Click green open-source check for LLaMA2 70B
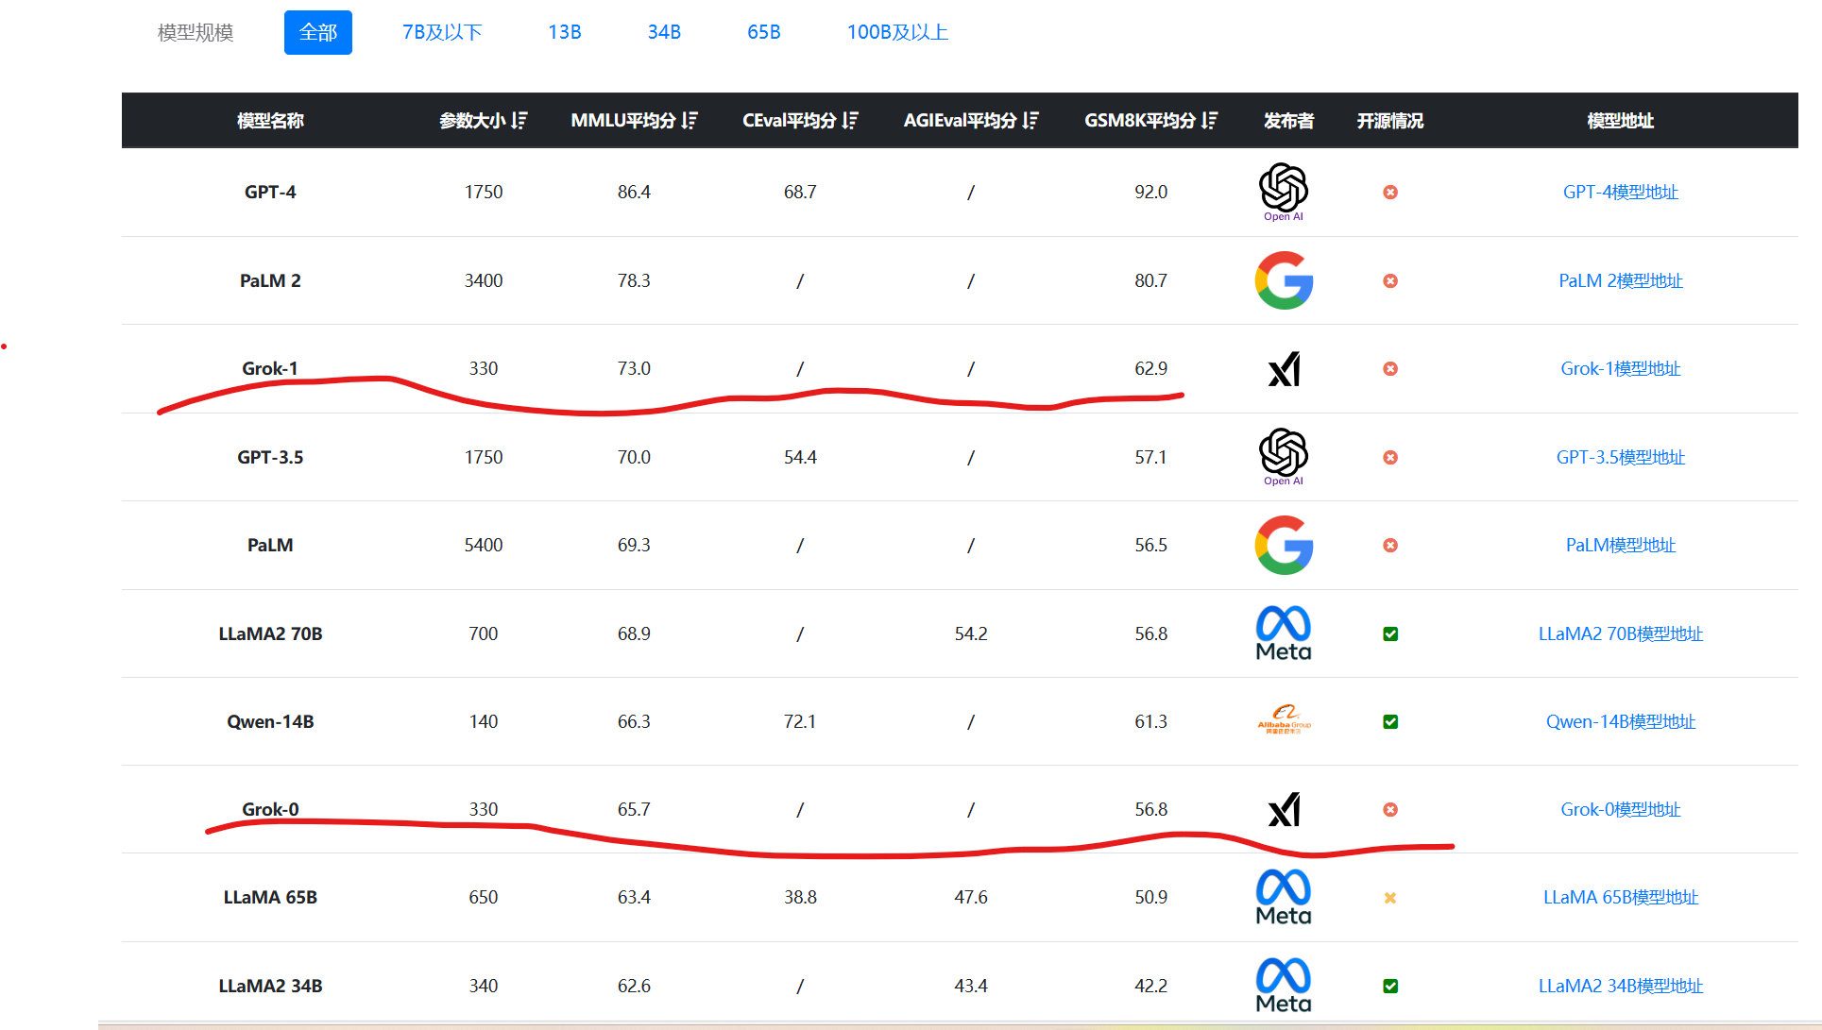 click(x=1390, y=633)
